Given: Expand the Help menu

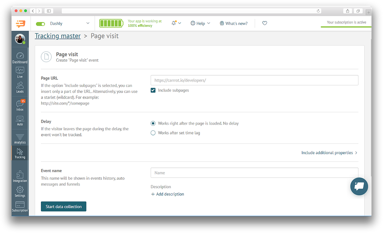Looking at the screenshot, I should pyautogui.click(x=200, y=23).
